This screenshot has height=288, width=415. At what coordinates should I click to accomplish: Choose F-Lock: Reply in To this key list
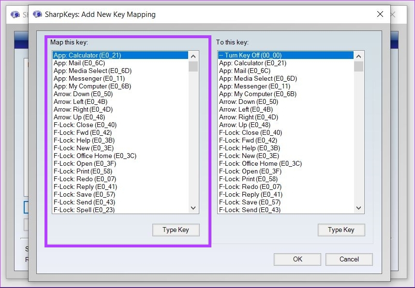[x=286, y=194]
